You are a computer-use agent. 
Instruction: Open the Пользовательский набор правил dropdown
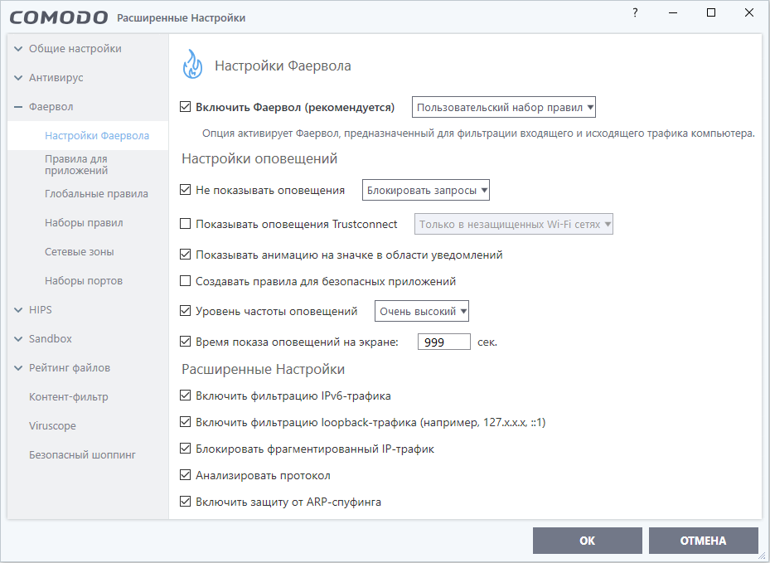[x=504, y=107]
